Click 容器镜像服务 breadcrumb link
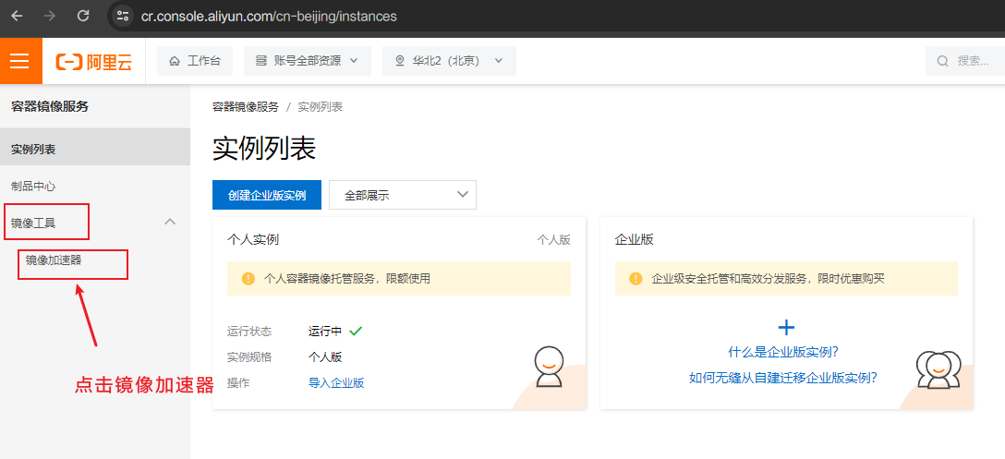 [246, 107]
